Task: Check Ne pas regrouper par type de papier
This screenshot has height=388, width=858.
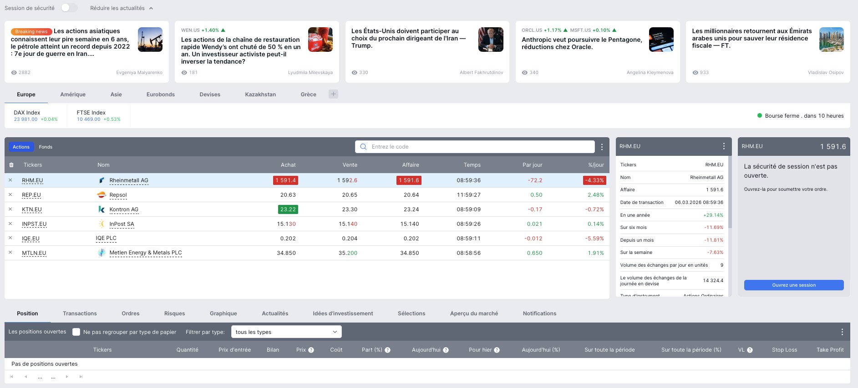Action: (x=76, y=332)
